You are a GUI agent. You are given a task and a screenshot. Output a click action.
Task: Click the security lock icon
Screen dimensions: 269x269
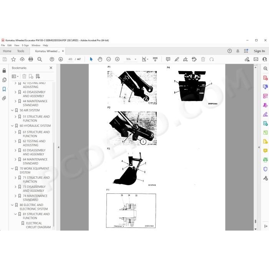4,70
